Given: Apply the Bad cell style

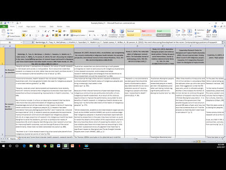Looking at the screenshot, I should coord(148,31).
